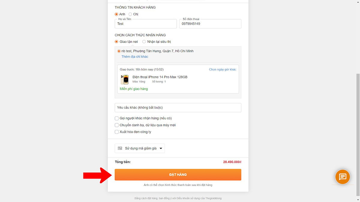Click the discount coupon ticket icon
This screenshot has width=360, height=202.
[120, 148]
